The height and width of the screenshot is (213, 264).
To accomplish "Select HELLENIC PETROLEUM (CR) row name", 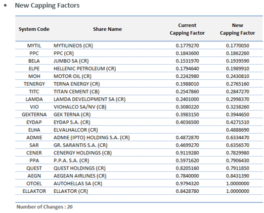I will pyautogui.click(x=85, y=69).
